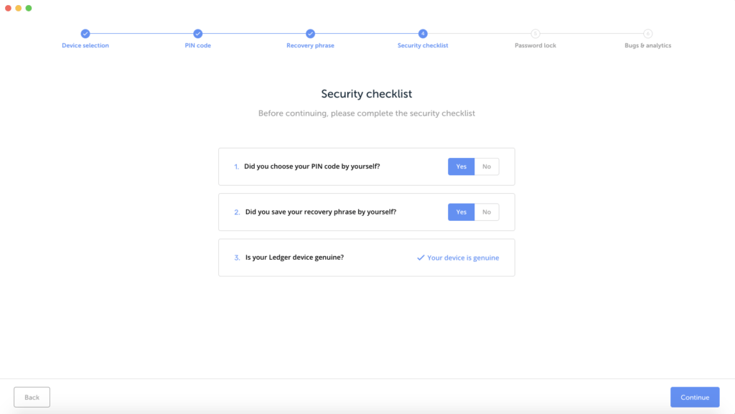Select Yes for choosing PIN code yourself

(x=462, y=166)
